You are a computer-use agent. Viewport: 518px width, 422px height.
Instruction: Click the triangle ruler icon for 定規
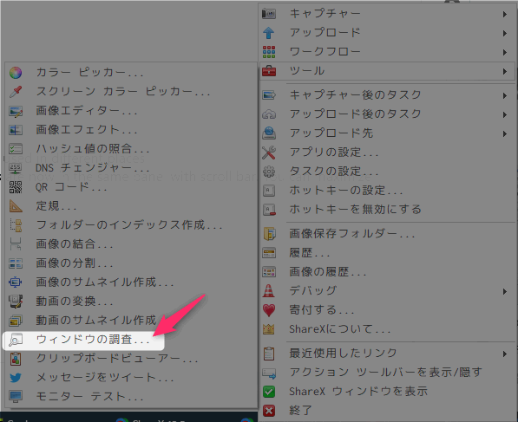(x=16, y=206)
